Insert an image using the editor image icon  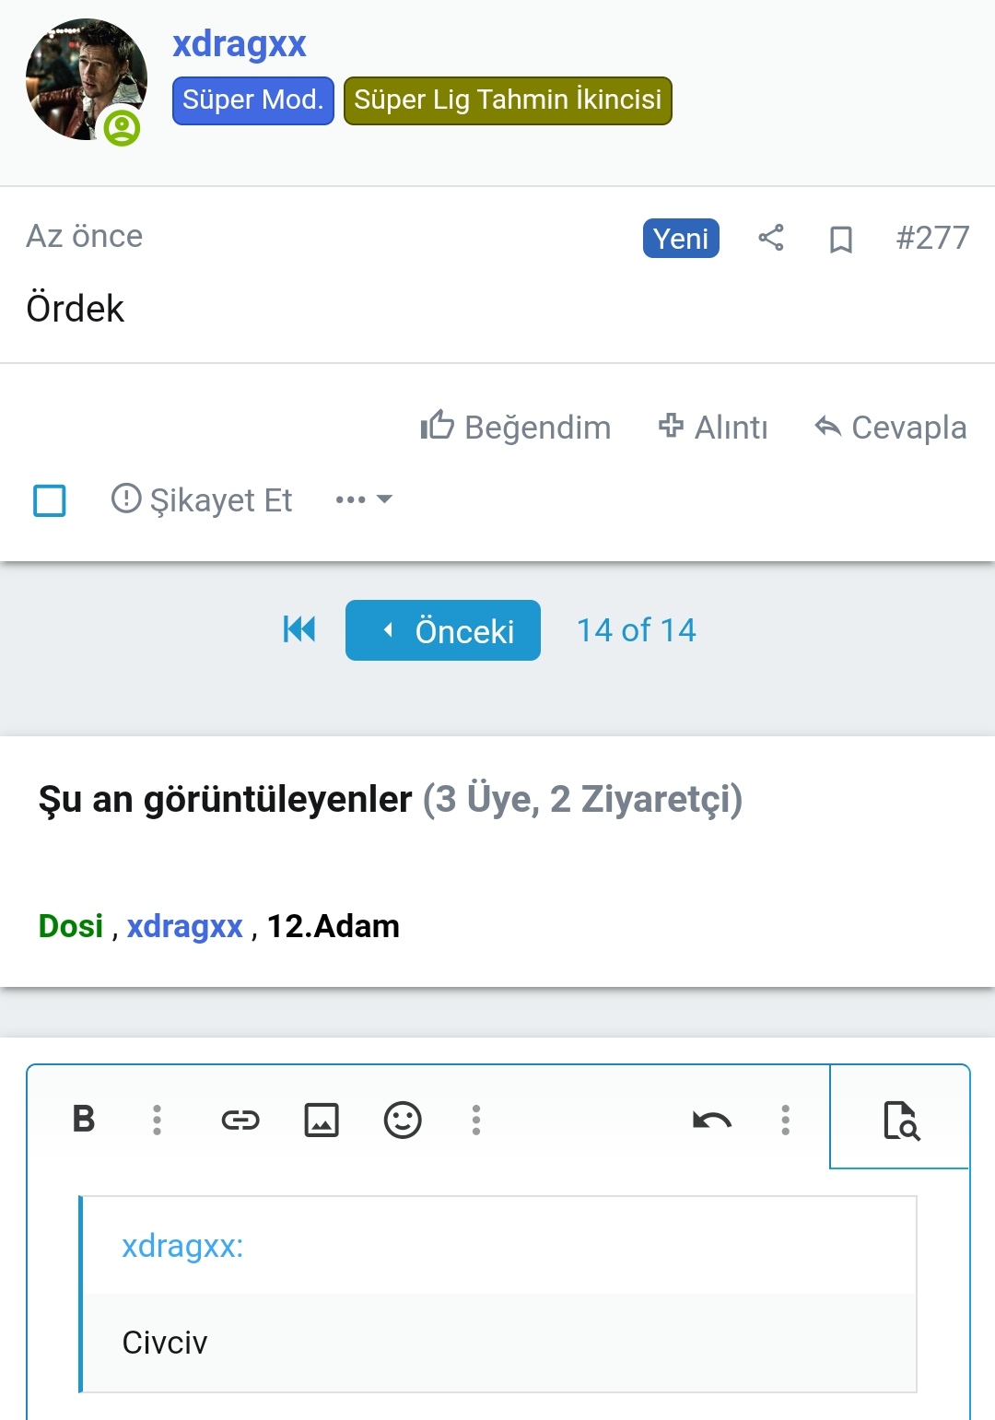click(x=322, y=1120)
